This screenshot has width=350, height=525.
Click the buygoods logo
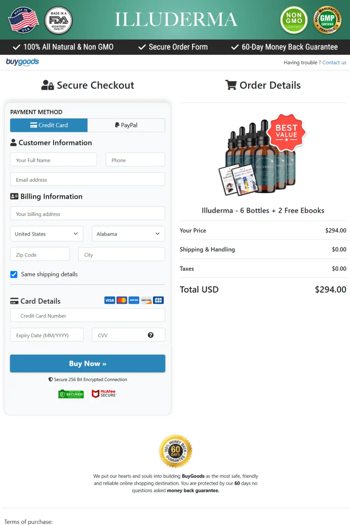click(22, 62)
